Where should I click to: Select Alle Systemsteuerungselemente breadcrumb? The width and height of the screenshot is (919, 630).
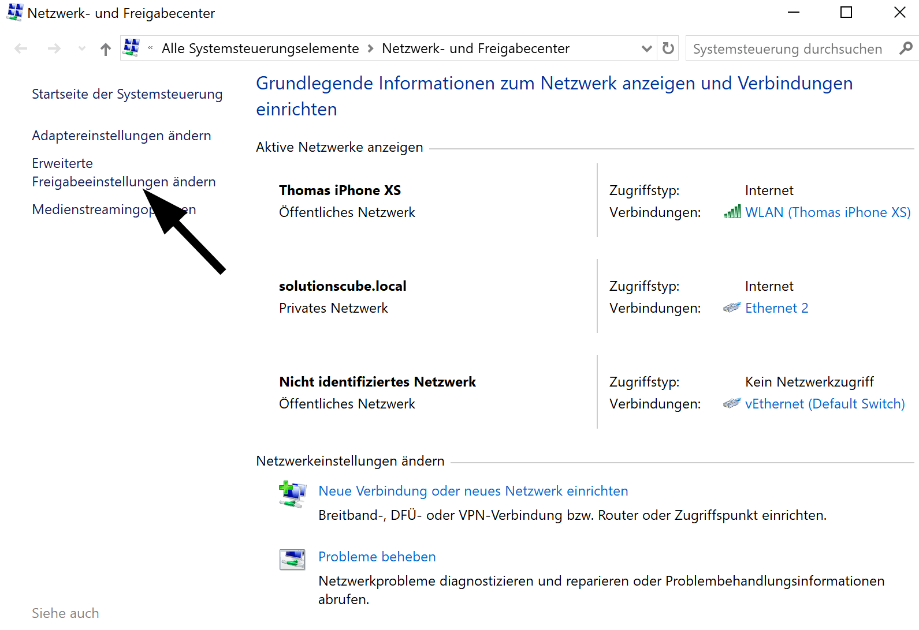[260, 49]
